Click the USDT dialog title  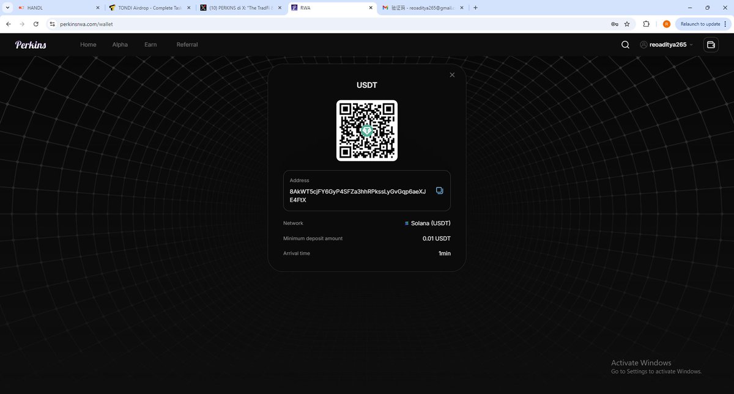pyautogui.click(x=367, y=85)
